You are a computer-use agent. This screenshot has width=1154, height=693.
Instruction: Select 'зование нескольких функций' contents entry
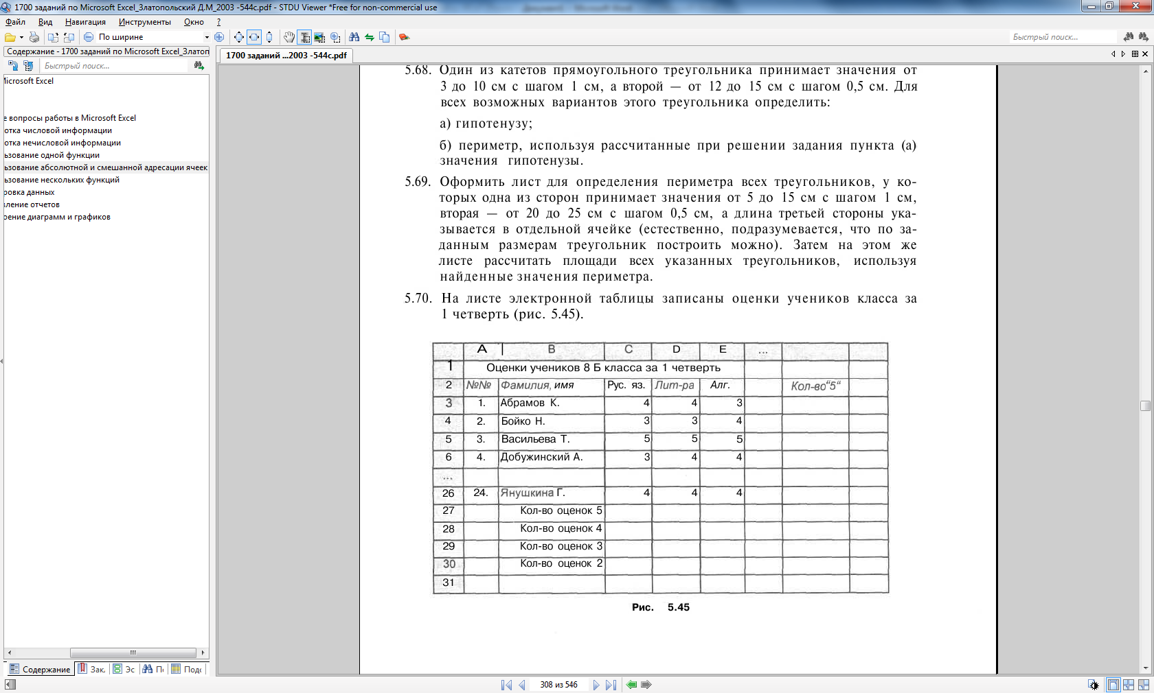tap(62, 180)
